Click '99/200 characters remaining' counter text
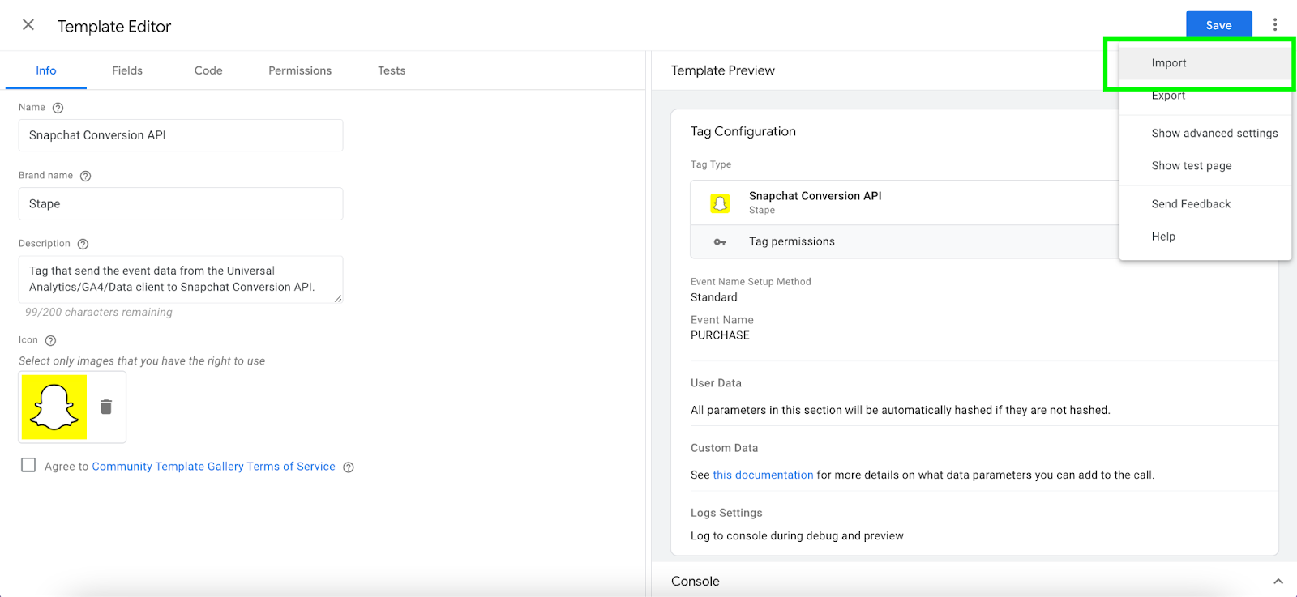Screen dimensions: 1297x597 (x=99, y=313)
